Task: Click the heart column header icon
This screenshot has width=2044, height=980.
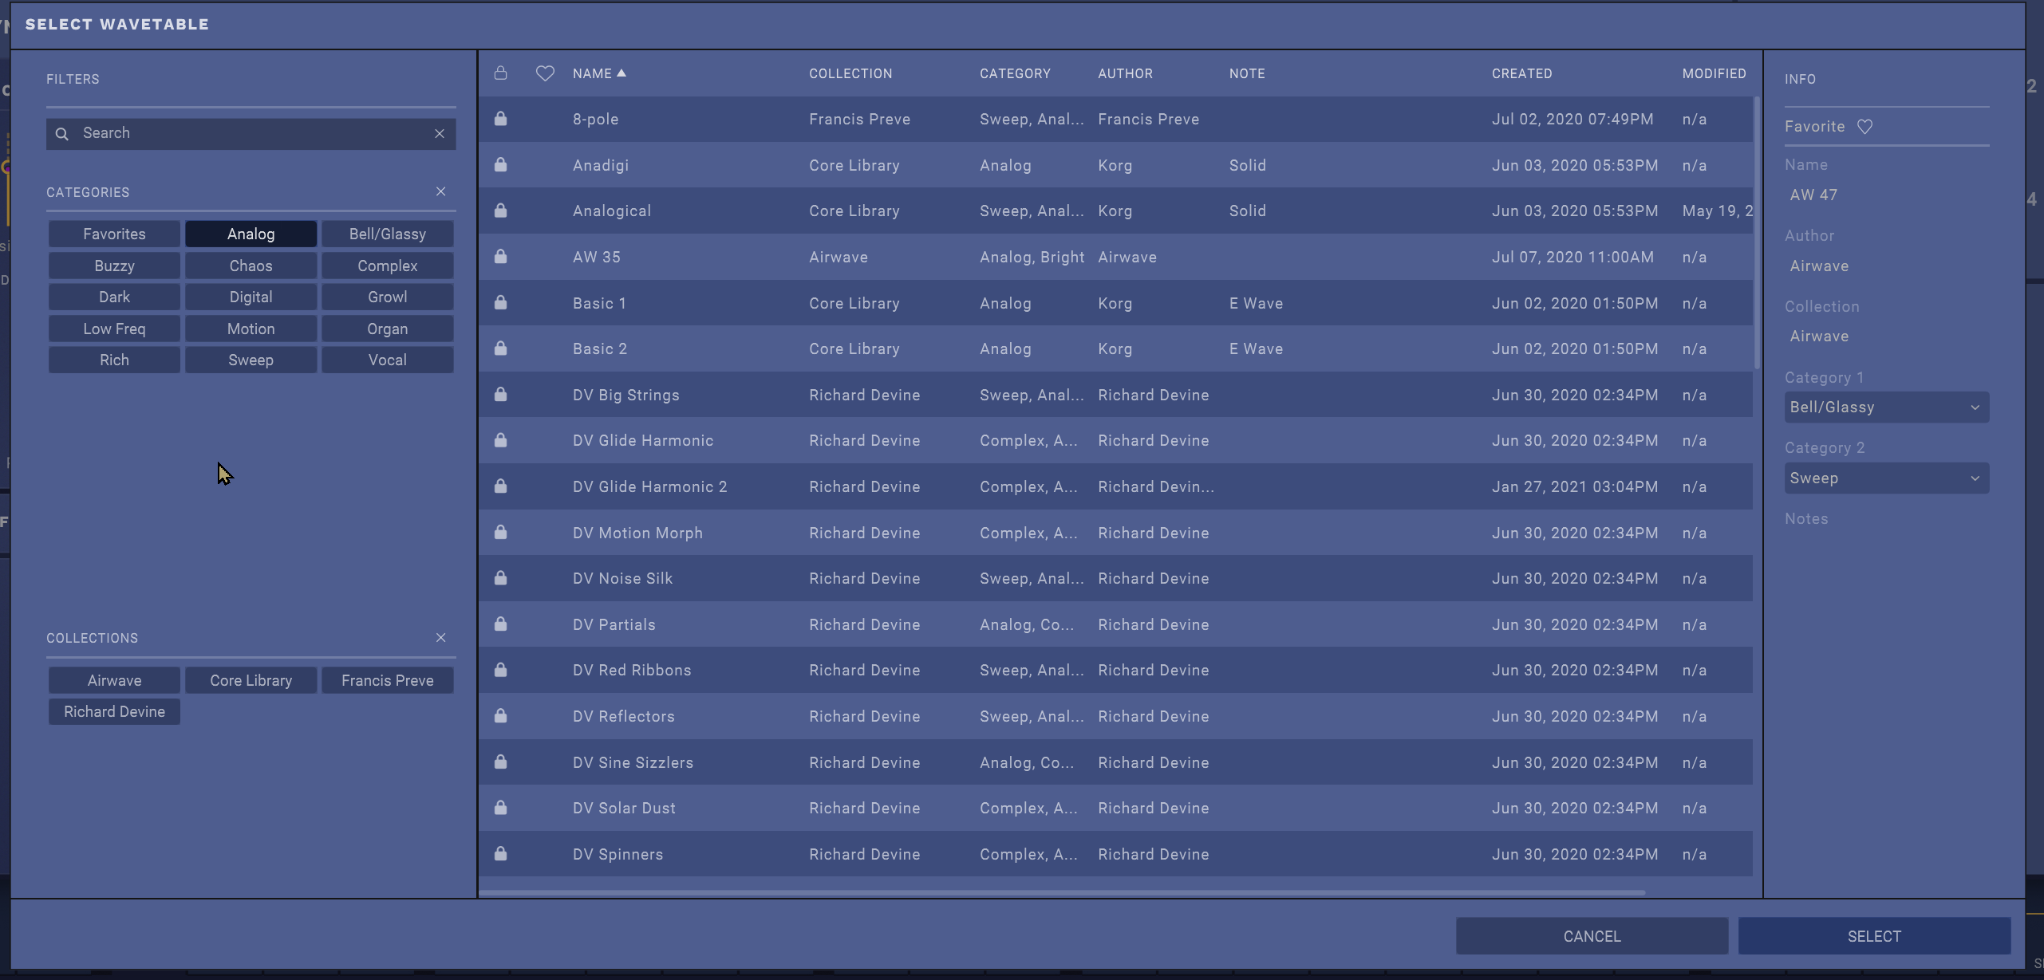Action: [545, 73]
